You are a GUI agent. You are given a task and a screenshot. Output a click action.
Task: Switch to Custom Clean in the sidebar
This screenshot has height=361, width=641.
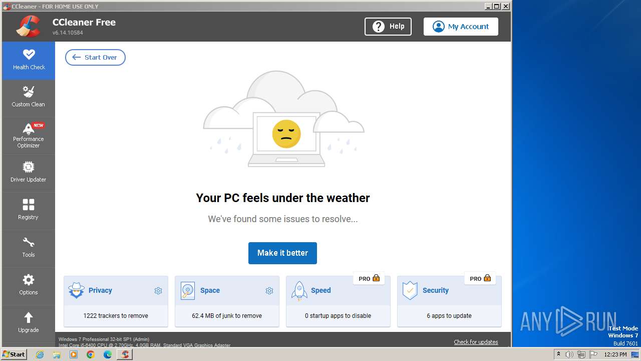[x=29, y=98]
